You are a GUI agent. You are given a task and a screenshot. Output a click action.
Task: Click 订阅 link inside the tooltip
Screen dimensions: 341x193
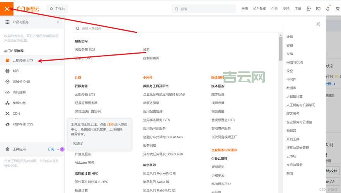[110, 124]
